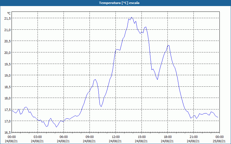Pick the 17,0 y-axis label
This screenshot has width=231, height=144.
pyautogui.click(x=8, y=121)
